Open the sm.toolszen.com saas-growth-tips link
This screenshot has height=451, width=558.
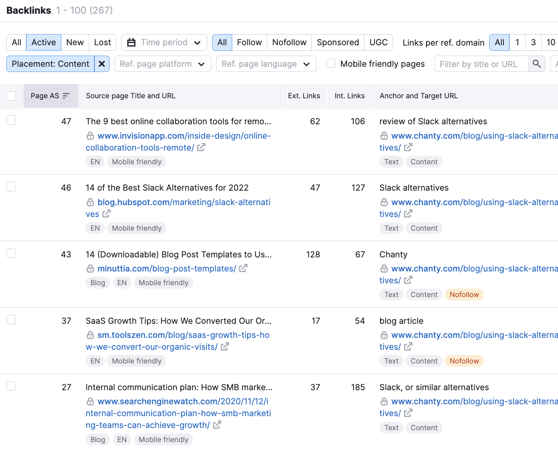178,341
